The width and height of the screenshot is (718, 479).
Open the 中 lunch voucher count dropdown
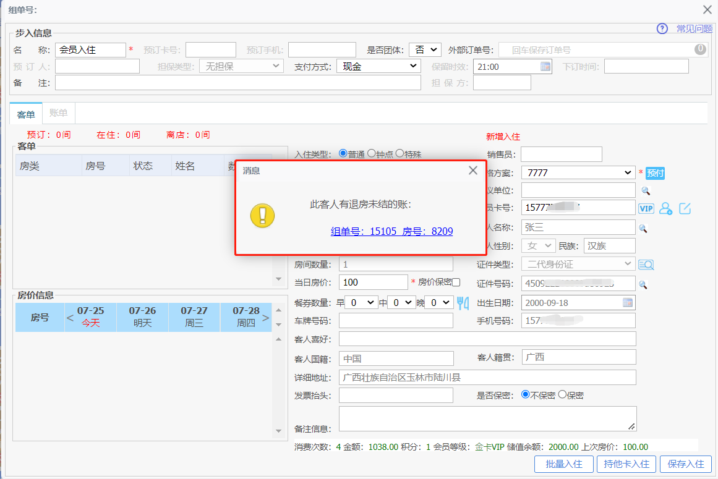(x=401, y=302)
